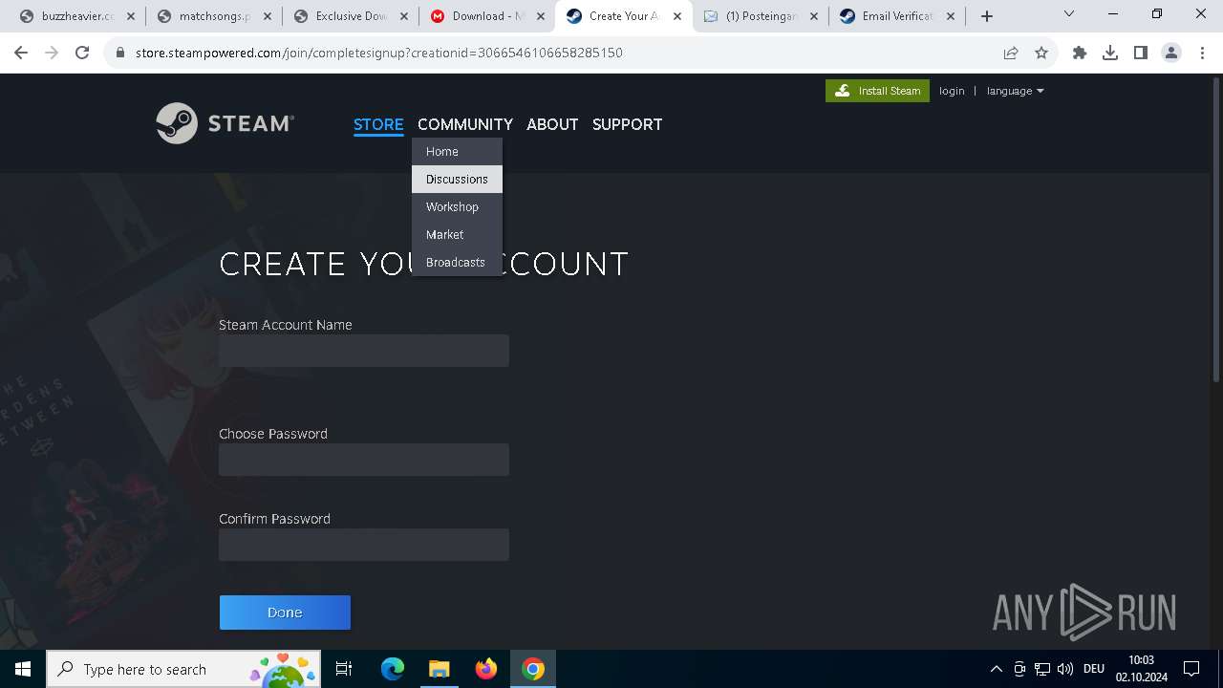Click Install Steam button

pos(877,91)
